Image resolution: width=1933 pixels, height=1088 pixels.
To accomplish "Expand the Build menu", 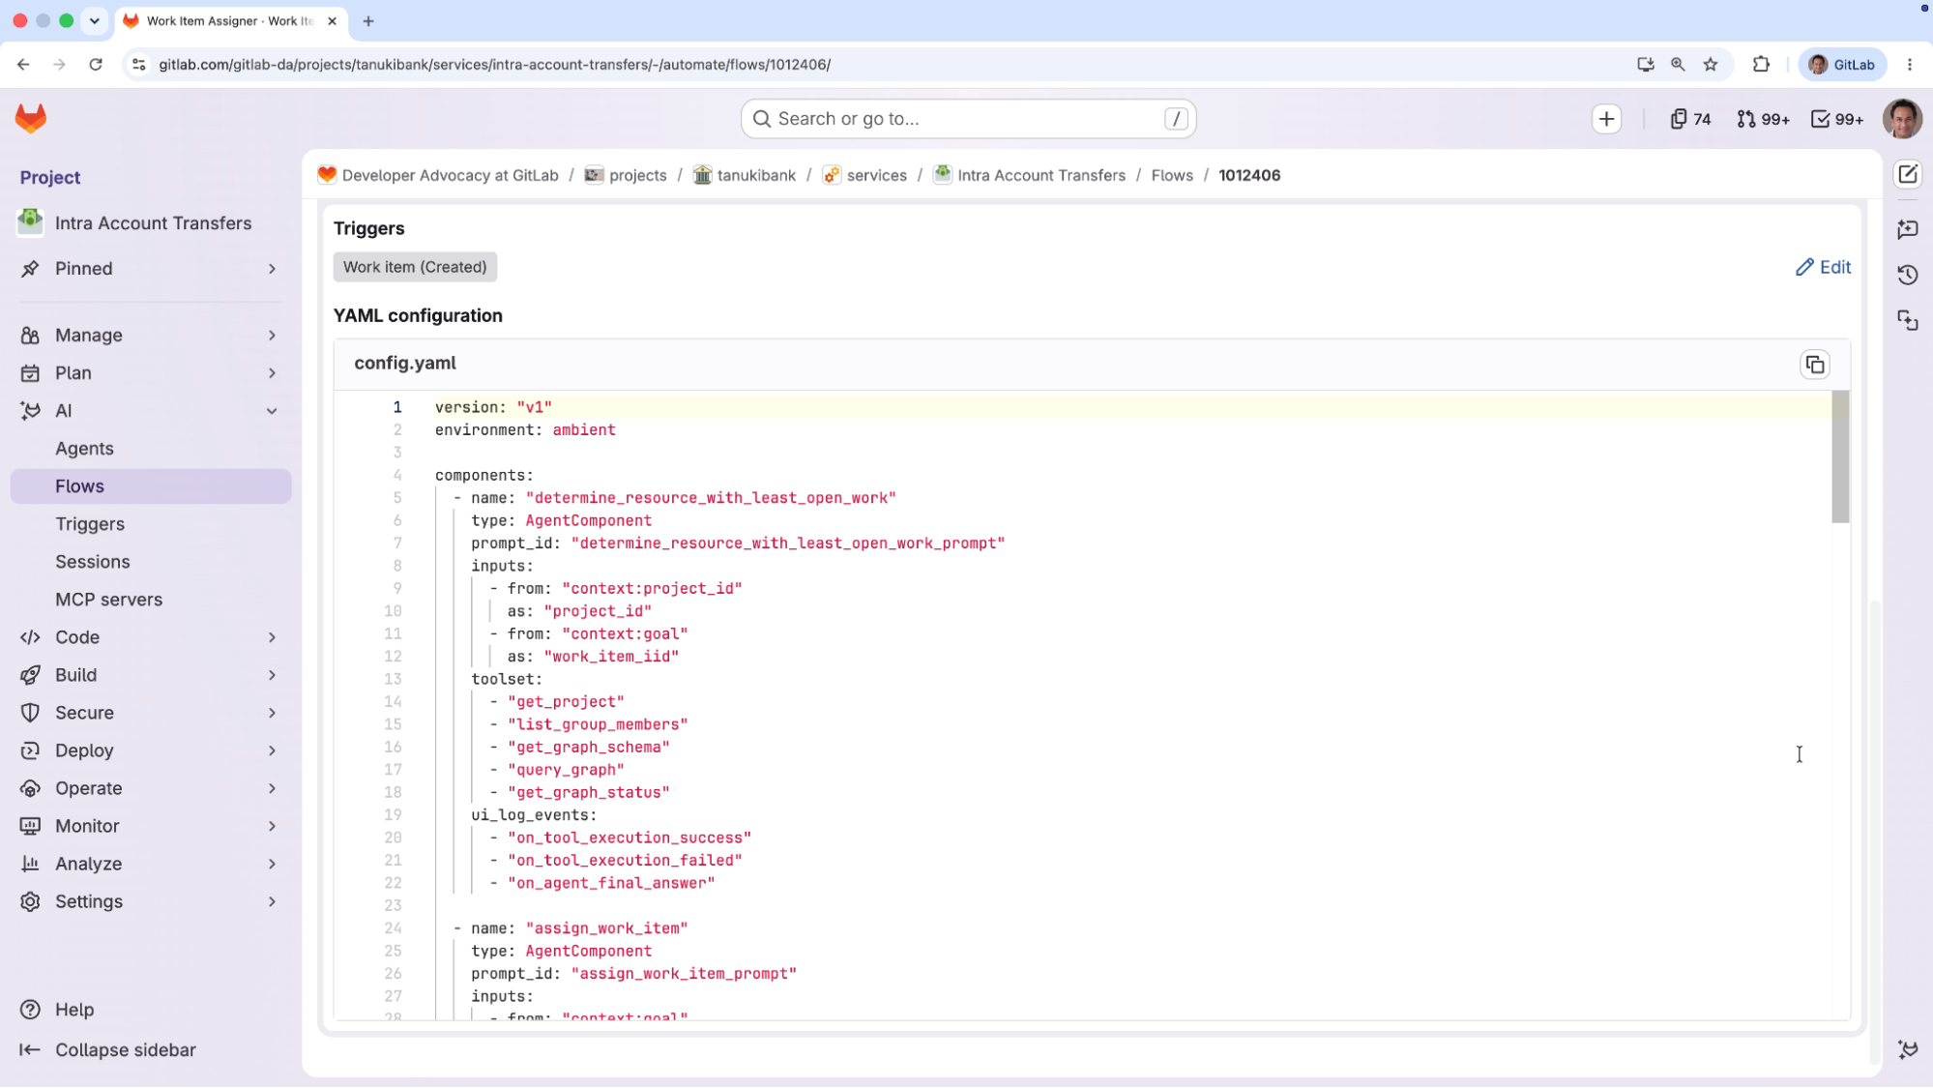I will pos(150,675).
